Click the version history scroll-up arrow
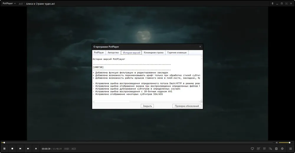Image resolution: width=295 pixels, height=153 pixels. [x=202, y=56]
